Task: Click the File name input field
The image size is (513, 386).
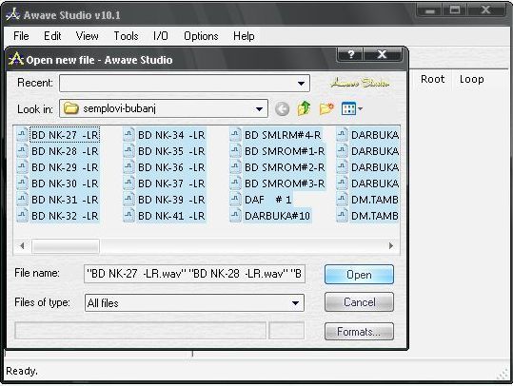Action: click(x=195, y=274)
